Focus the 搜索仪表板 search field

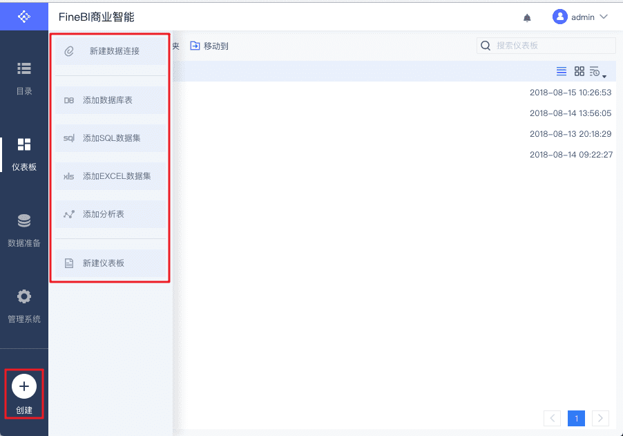(x=546, y=46)
